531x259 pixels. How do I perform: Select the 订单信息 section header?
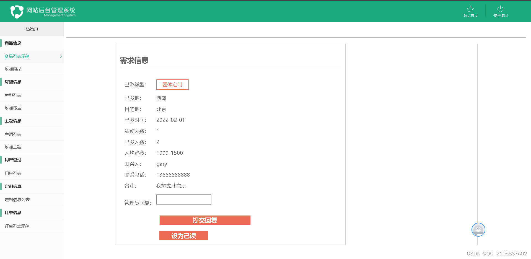coord(13,213)
